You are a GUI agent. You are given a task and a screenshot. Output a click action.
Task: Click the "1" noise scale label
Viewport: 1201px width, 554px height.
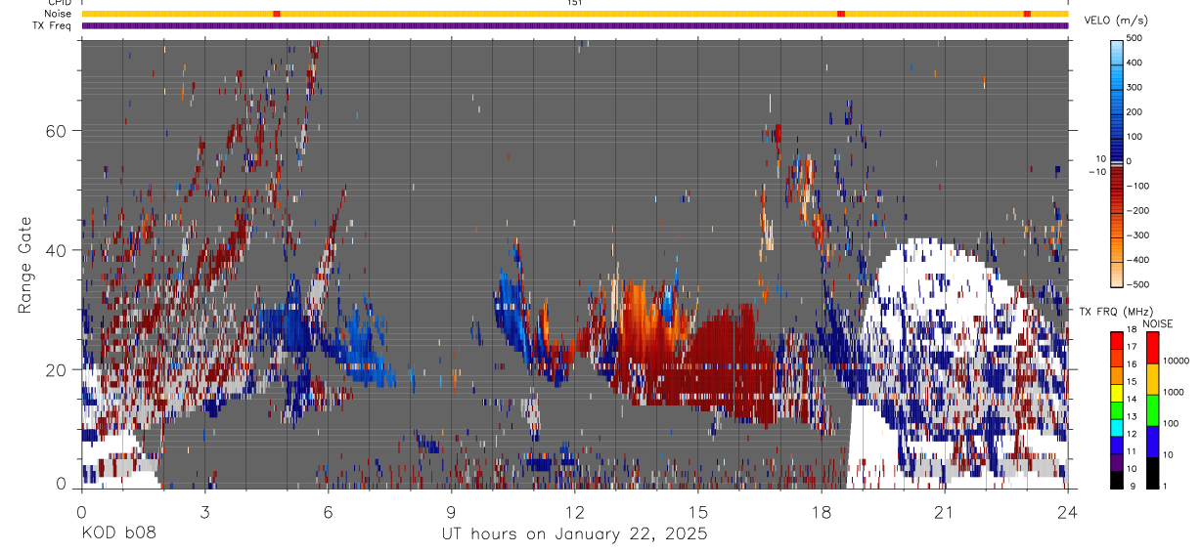point(1165,486)
